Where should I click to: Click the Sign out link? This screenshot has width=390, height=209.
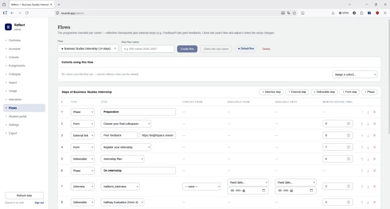[39, 203]
